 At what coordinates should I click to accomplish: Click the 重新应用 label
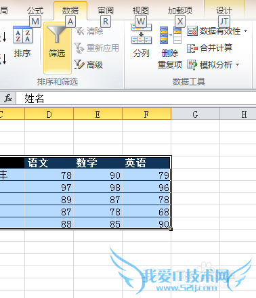(x=103, y=48)
